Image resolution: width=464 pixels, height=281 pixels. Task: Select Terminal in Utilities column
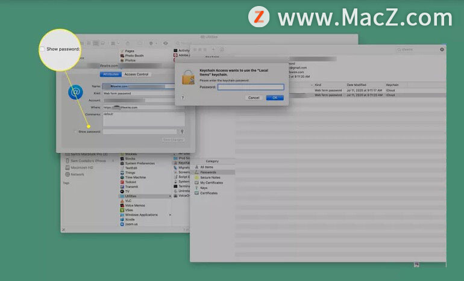[x=183, y=187]
